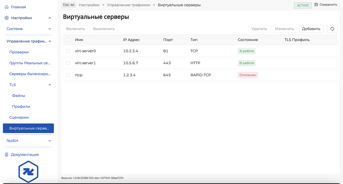Click the Документация book icon
Screen dimensions: 343x184
click(x=7, y=155)
